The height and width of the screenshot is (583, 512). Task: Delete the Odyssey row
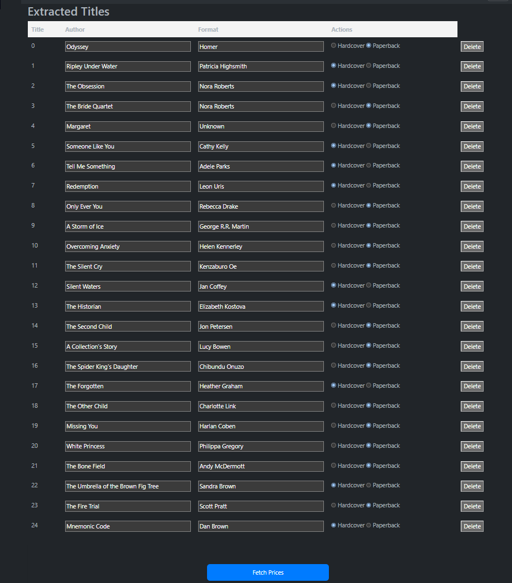[472, 47]
